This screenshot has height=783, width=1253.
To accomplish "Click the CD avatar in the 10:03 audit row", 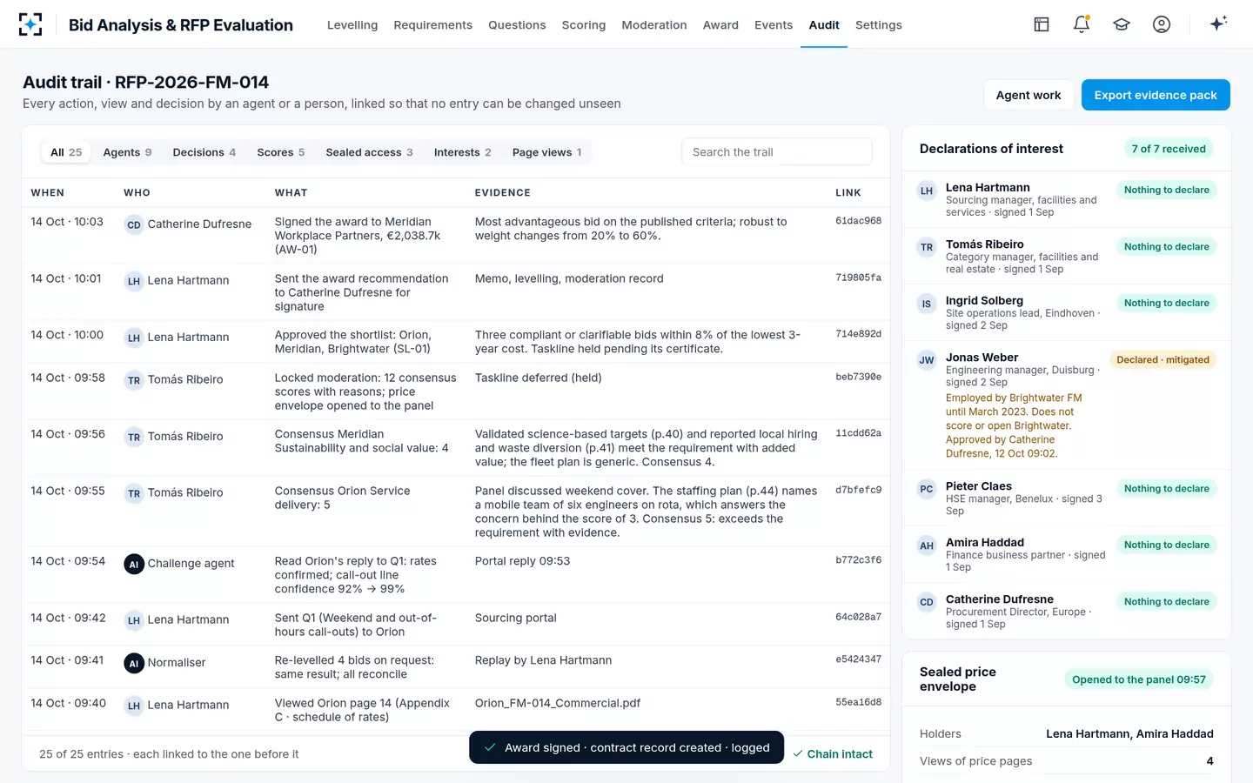I will point(134,224).
